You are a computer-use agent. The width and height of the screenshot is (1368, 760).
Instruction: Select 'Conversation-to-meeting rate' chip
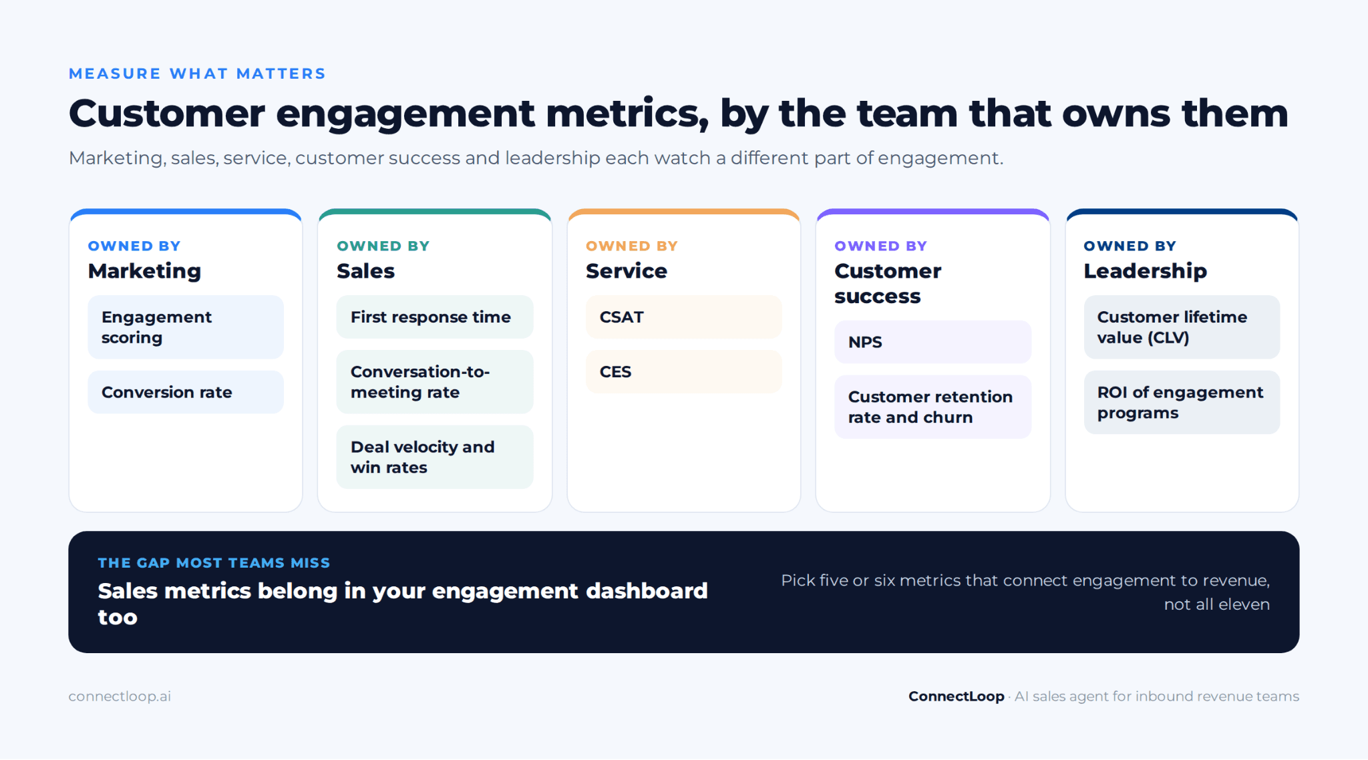click(x=435, y=382)
